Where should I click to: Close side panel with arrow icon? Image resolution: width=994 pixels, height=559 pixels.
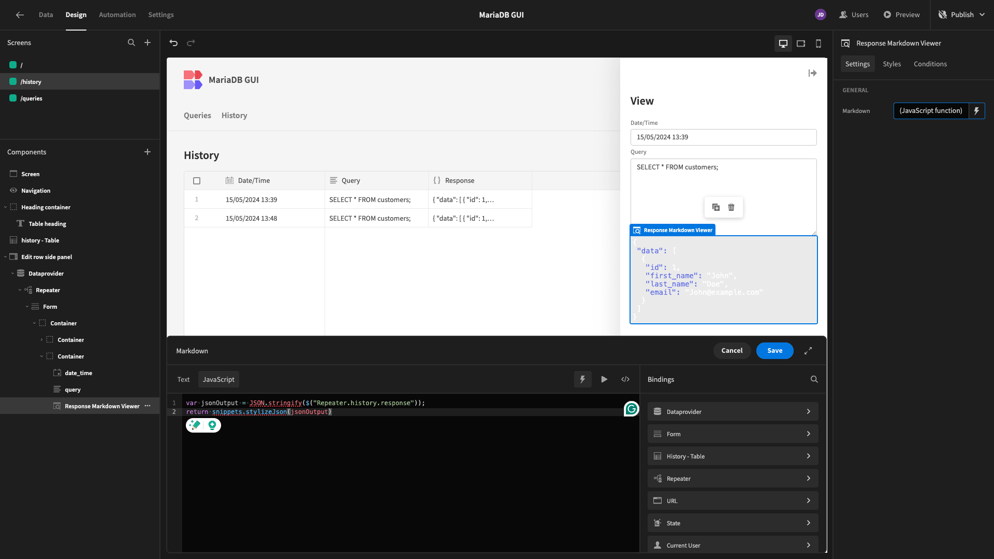click(812, 74)
